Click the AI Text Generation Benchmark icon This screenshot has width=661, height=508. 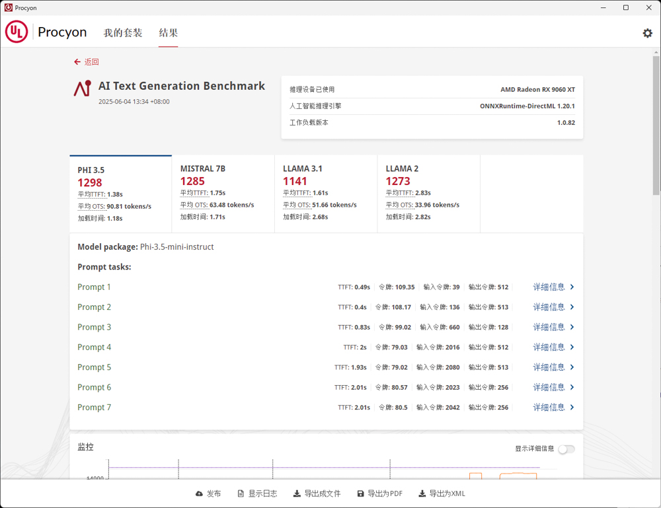click(83, 89)
